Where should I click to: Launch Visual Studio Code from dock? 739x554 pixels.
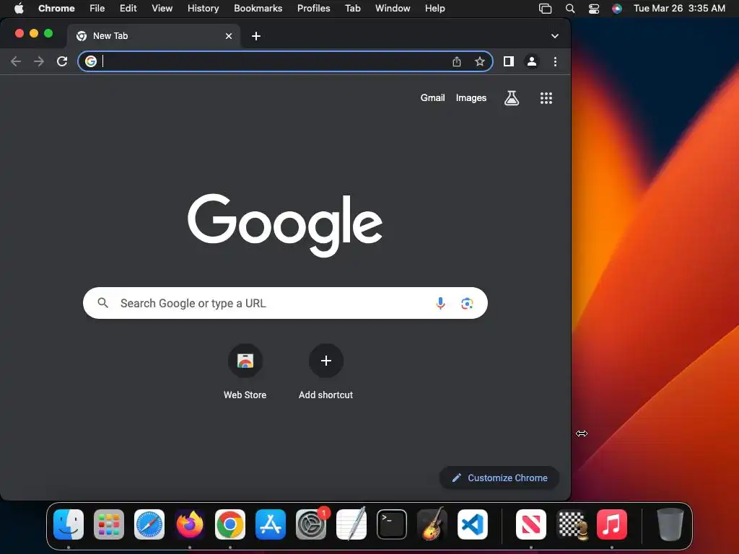pos(473,524)
